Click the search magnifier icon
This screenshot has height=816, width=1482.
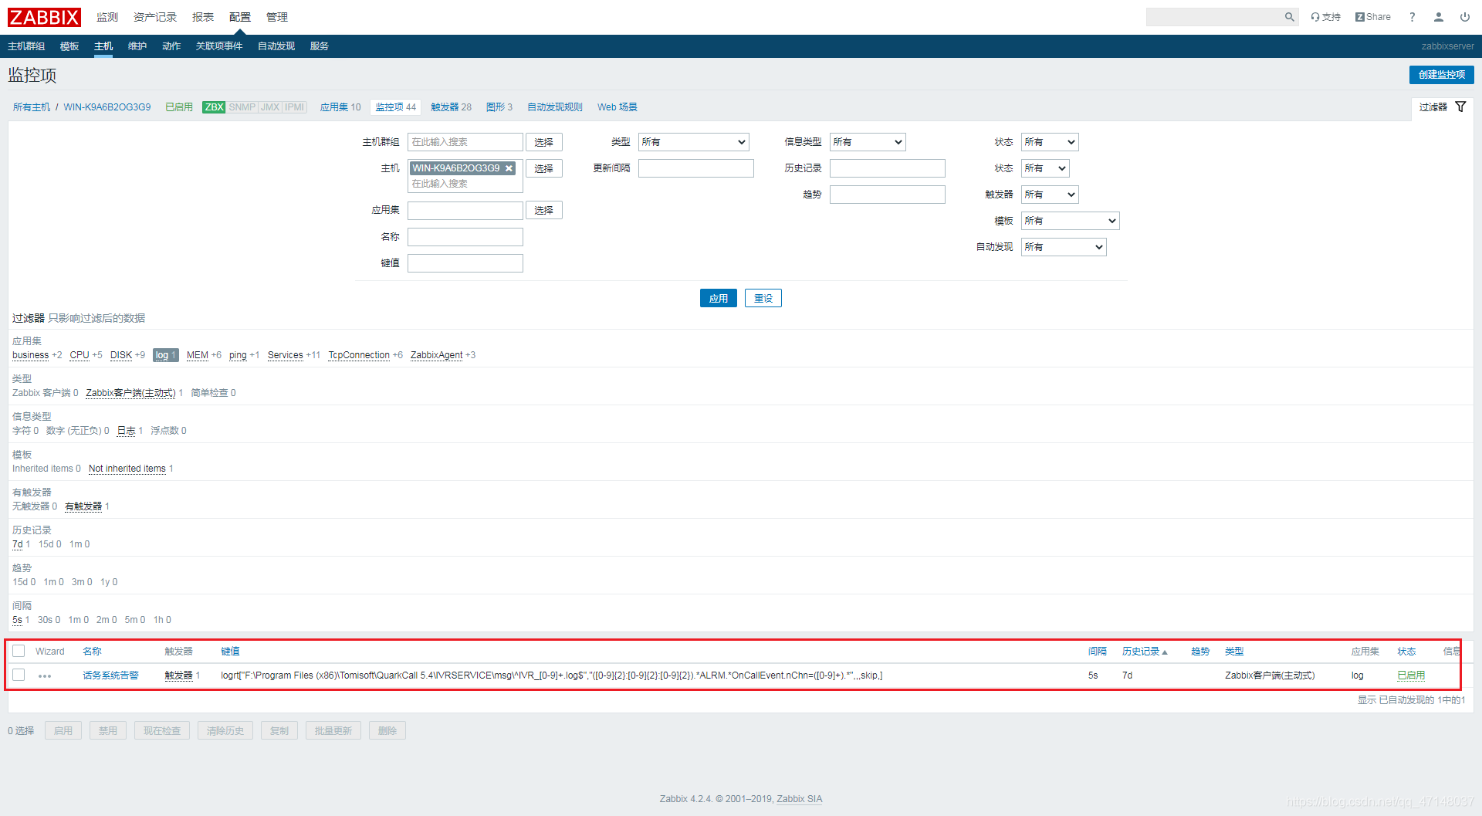pyautogui.click(x=1289, y=17)
